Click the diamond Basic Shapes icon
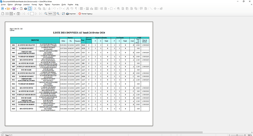 (x=155, y=9)
